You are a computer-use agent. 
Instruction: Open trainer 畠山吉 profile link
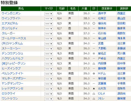coord(121,18)
